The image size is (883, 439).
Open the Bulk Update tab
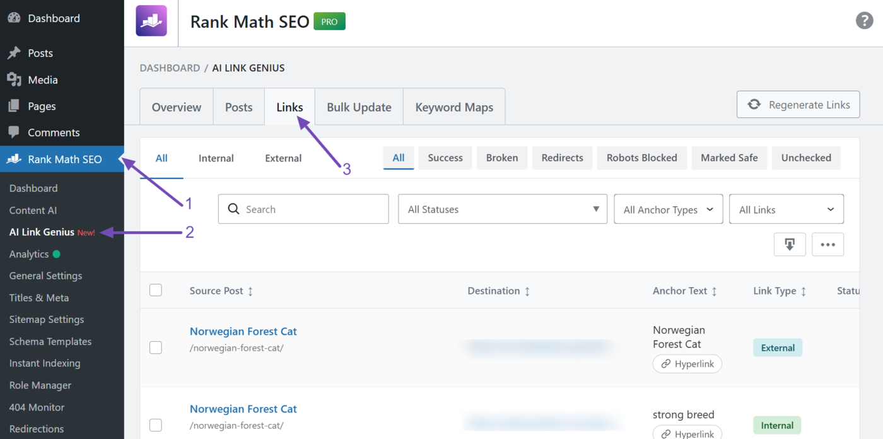coord(359,107)
